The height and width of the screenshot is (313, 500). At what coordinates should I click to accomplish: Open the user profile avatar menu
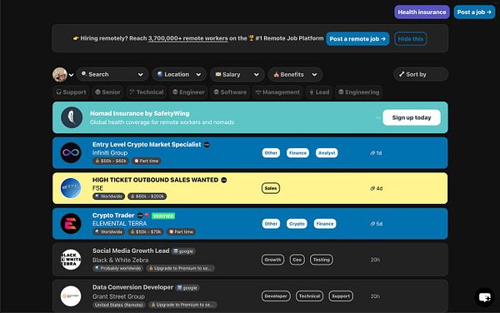(60, 75)
